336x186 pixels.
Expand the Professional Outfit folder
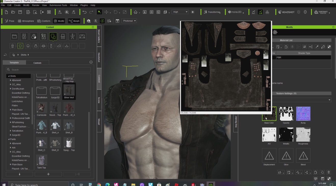pos(10,118)
